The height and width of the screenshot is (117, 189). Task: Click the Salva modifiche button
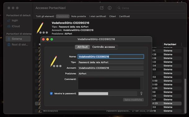coord(133,100)
